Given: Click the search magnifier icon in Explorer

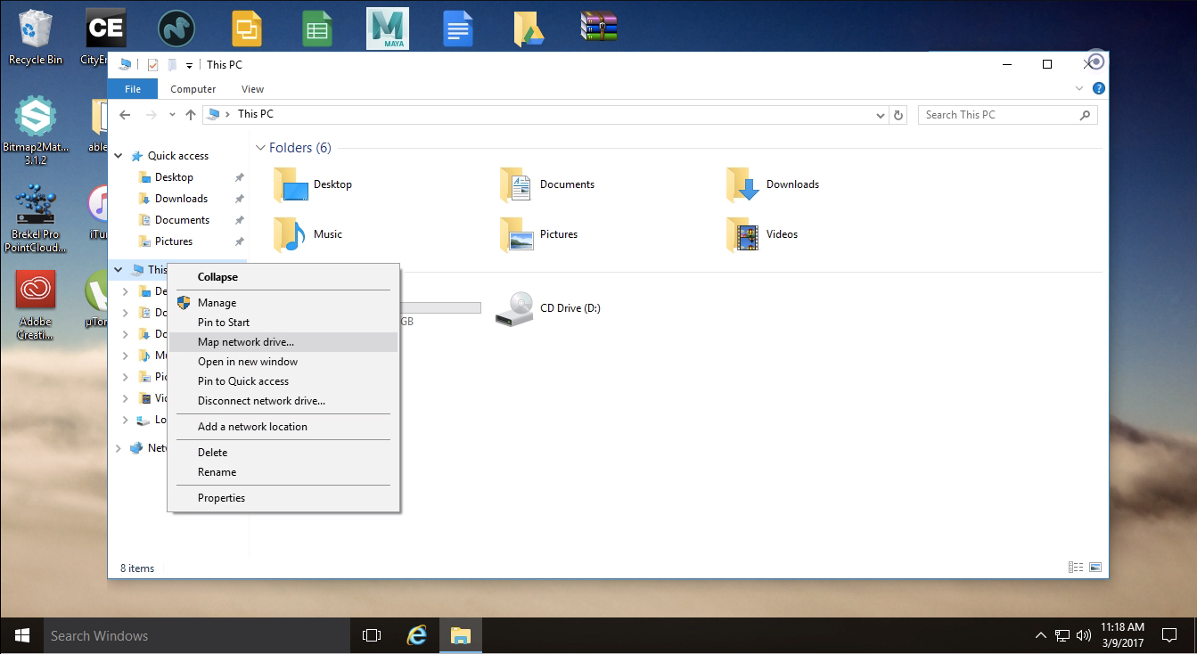Looking at the screenshot, I should (1085, 115).
